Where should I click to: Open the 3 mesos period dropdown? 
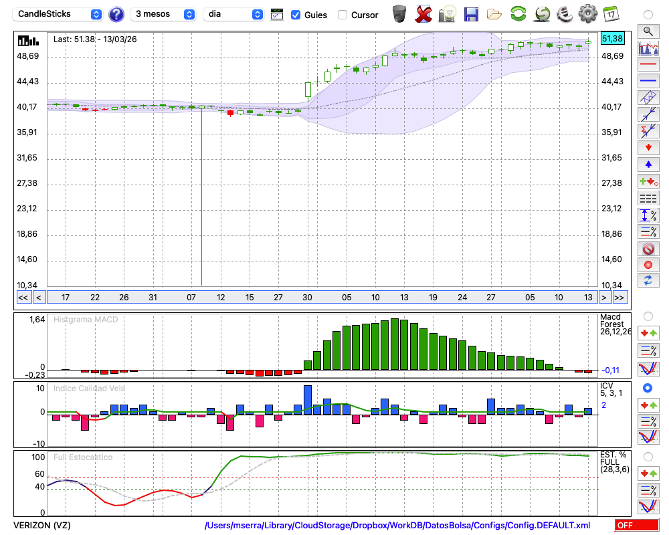click(163, 14)
